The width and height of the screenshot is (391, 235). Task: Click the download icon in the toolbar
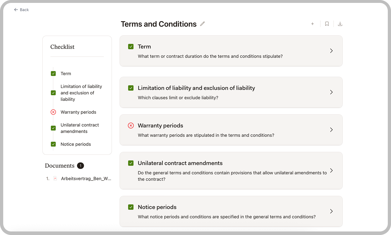pos(340,24)
